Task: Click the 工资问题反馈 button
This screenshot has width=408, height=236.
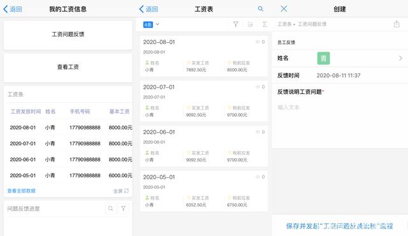Action: coord(68,34)
